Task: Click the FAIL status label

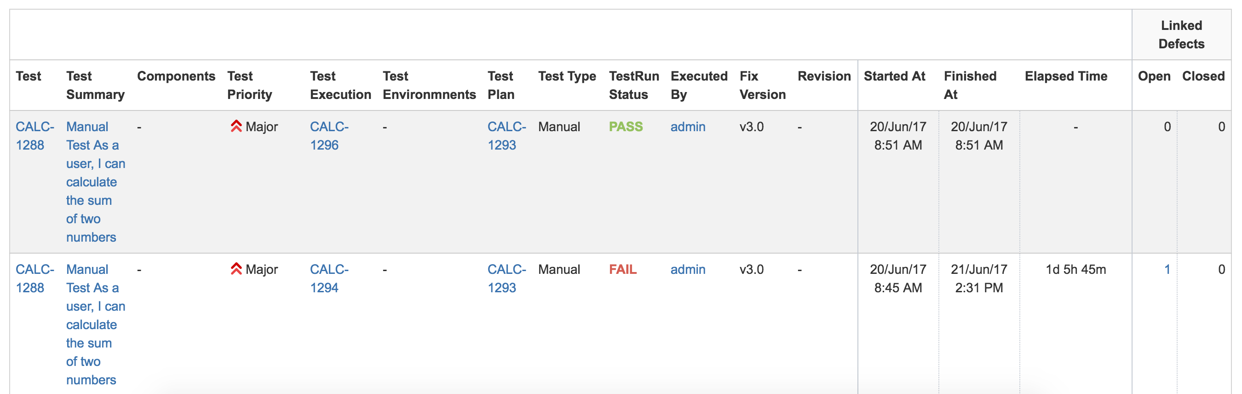Action: (x=623, y=270)
